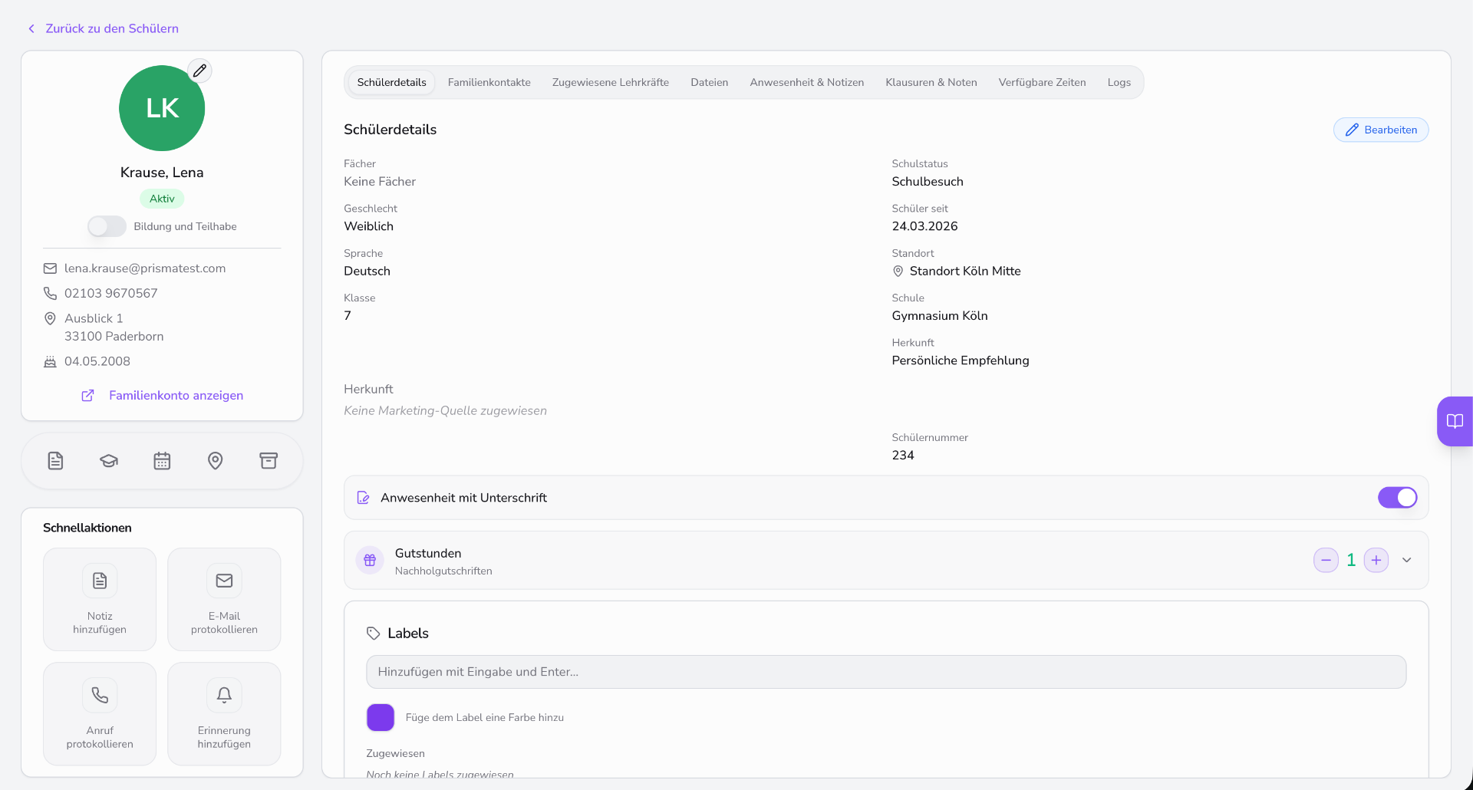Viewport: 1473px width, 790px height.
Task: Click Anruf protokollieren quick action
Action: point(100,713)
